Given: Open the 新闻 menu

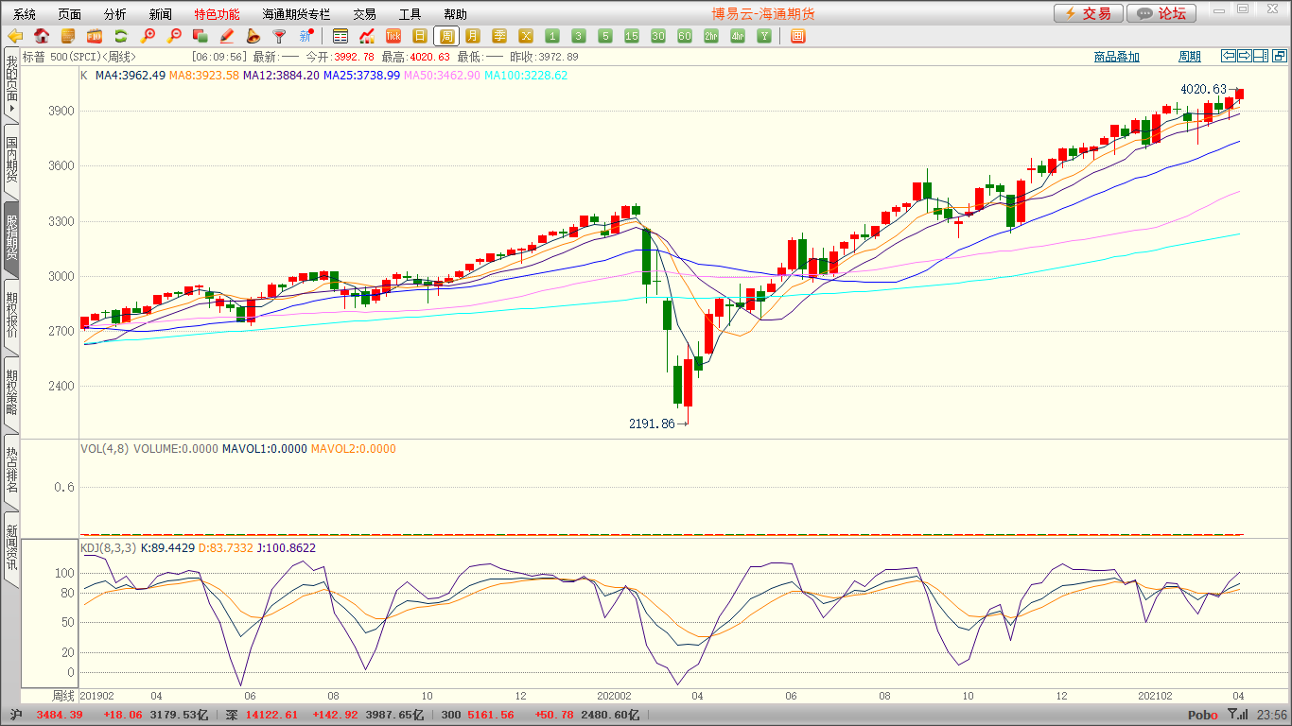Looking at the screenshot, I should pos(161,14).
